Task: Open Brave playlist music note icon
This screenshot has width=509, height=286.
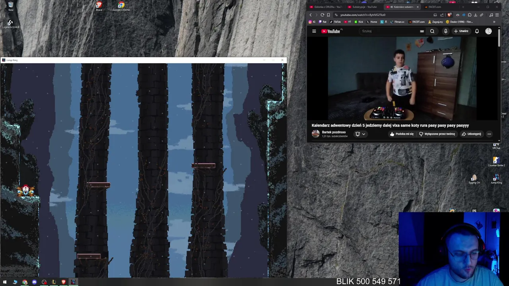Action: [x=491, y=15]
